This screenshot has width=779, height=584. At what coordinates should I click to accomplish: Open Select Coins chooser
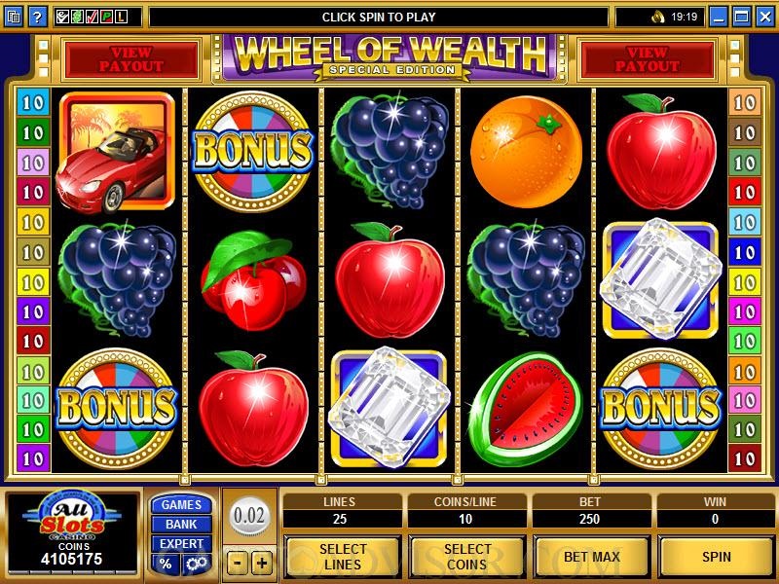pyautogui.click(x=467, y=557)
